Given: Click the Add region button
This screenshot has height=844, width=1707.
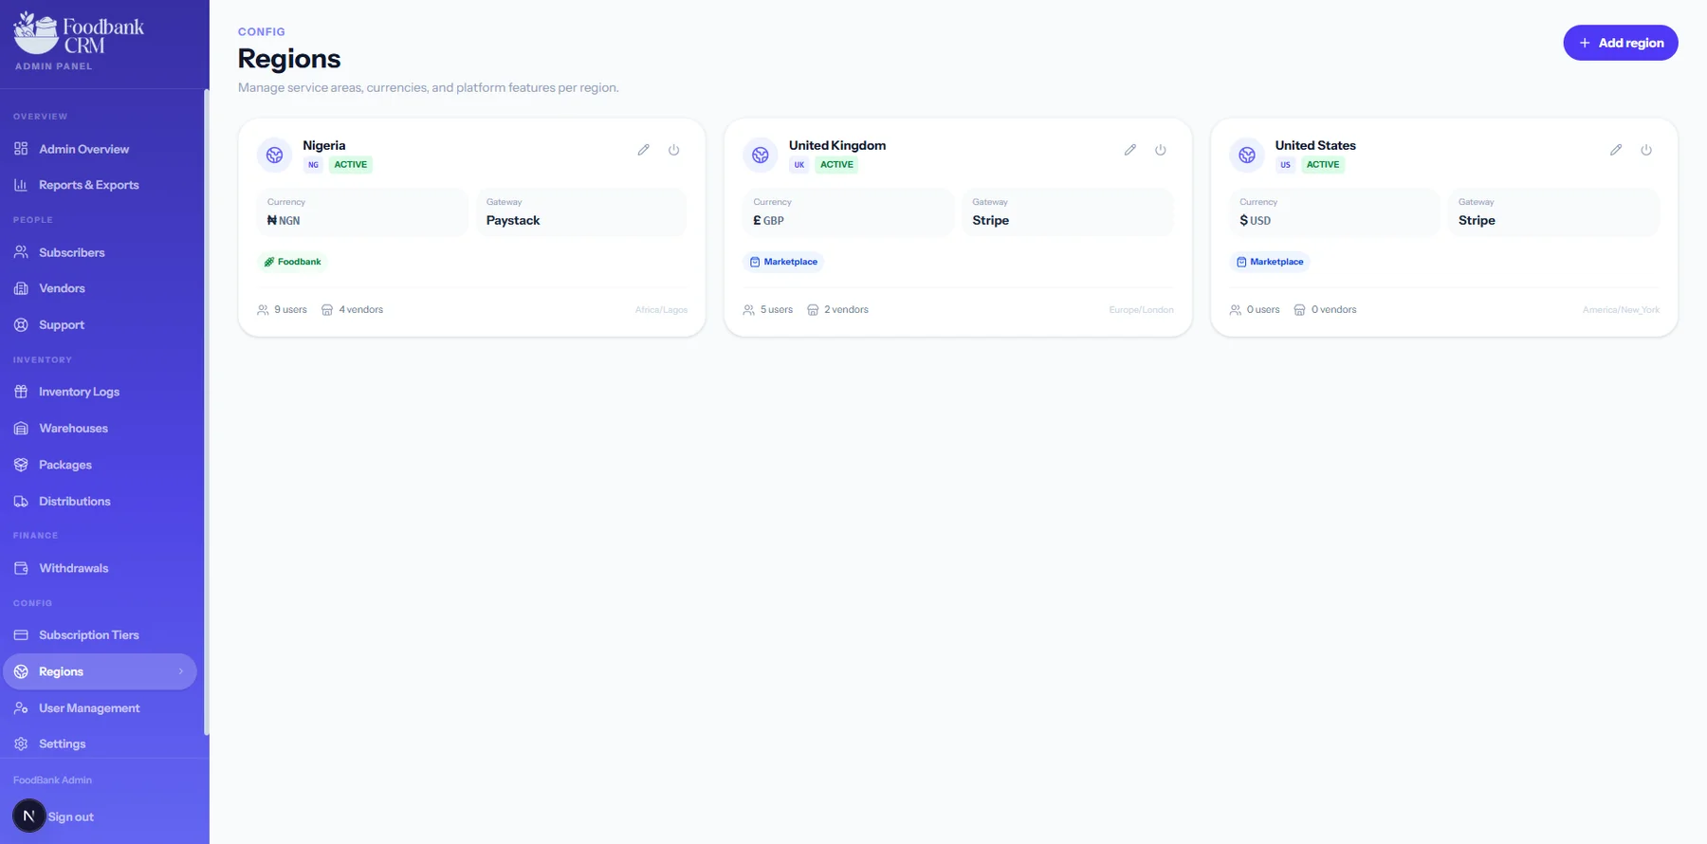Looking at the screenshot, I should (x=1620, y=43).
